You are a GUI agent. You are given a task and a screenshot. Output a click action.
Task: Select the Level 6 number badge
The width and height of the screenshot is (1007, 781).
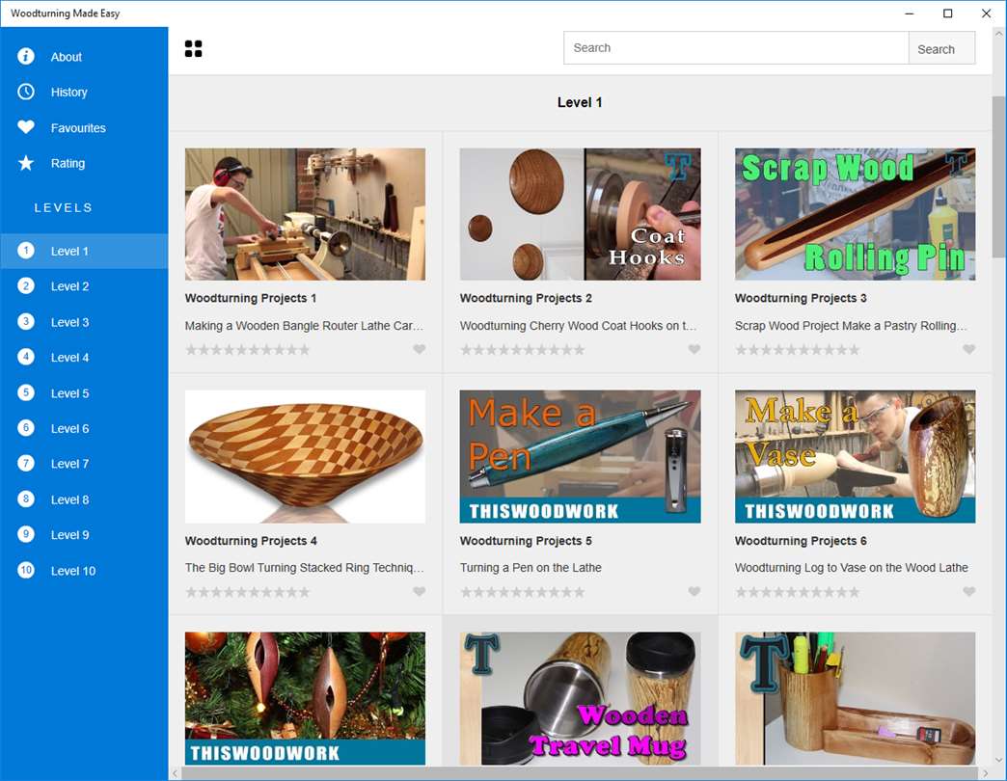click(x=26, y=428)
